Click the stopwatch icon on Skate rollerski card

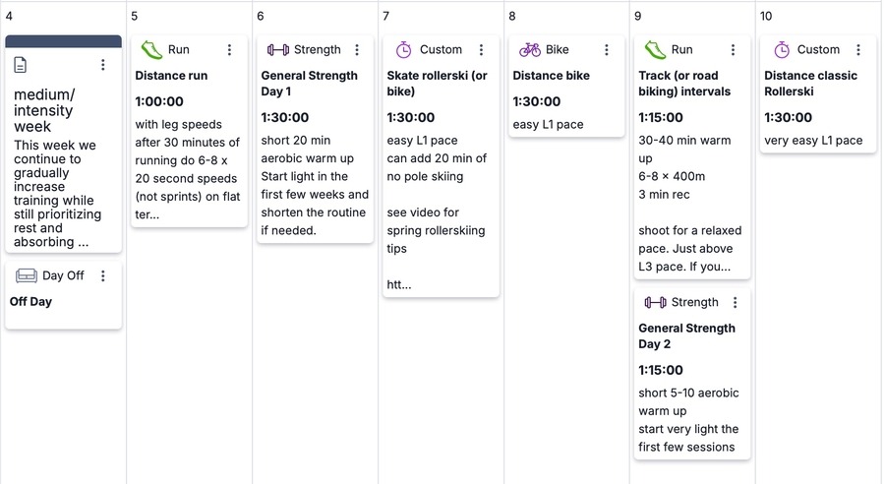pyautogui.click(x=403, y=50)
